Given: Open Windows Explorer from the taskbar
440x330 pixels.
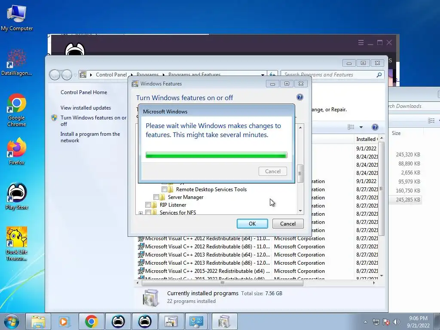Looking at the screenshot, I should click(38, 321).
